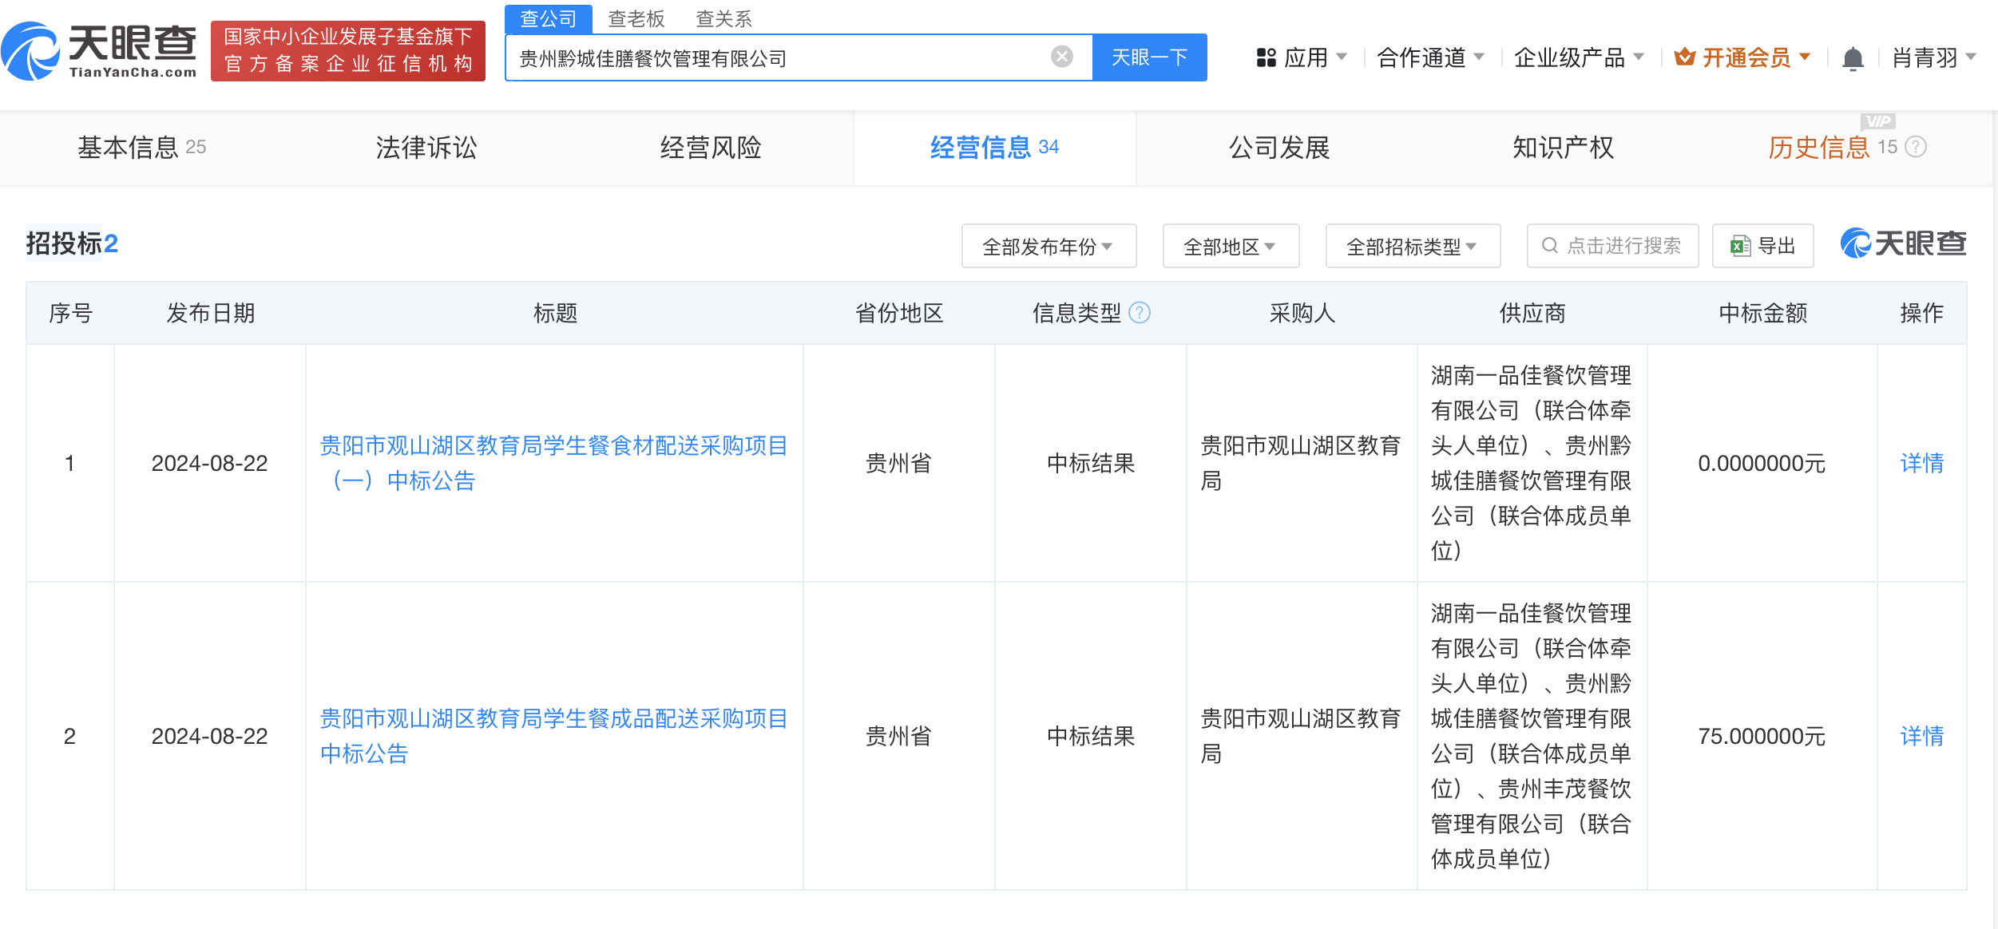Open the 肖青羽 account menu
This screenshot has width=1998, height=929.
tap(1933, 57)
